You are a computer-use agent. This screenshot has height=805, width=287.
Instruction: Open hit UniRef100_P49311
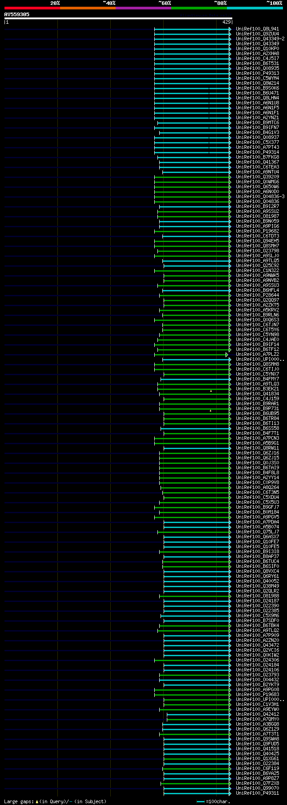[257, 793]
